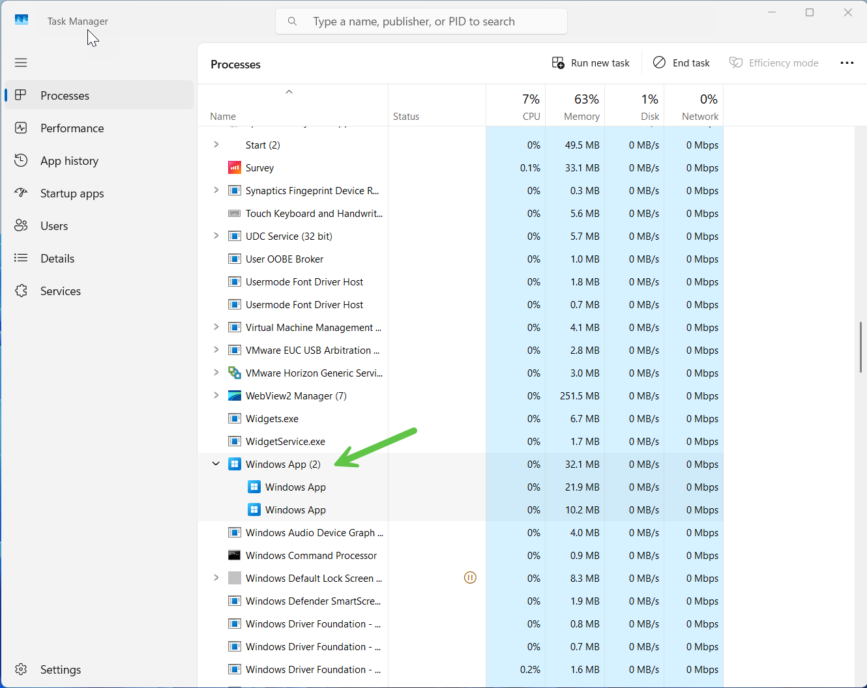Click the Task Manager app icon
The height and width of the screenshot is (688, 867).
point(22,20)
